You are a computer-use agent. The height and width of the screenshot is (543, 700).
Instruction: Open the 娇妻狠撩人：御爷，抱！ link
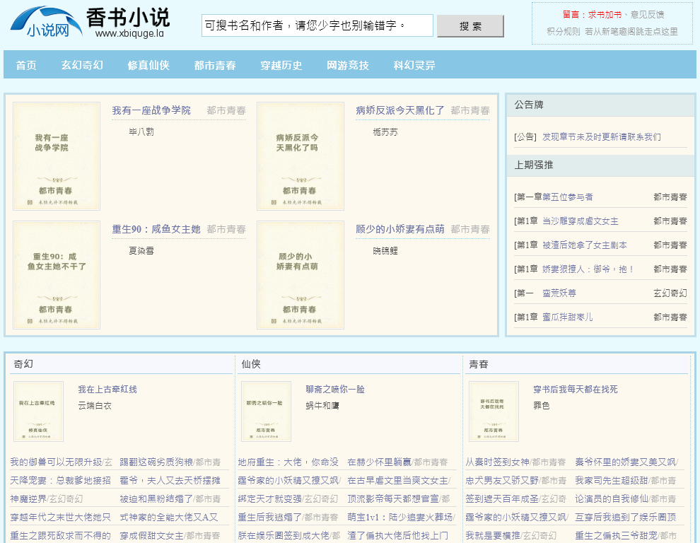pos(588,269)
